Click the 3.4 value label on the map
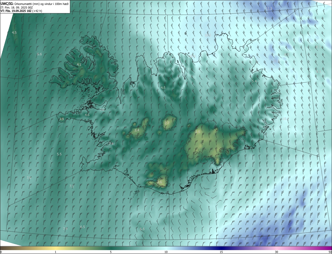Image resolution: width=332 pixels, height=254 pixels. (137, 130)
